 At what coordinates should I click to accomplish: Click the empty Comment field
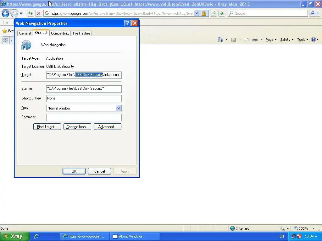click(x=84, y=117)
